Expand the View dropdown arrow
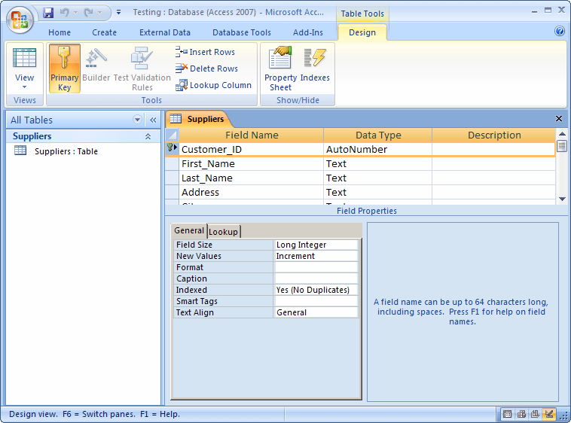This screenshot has height=423, width=571. click(x=24, y=87)
